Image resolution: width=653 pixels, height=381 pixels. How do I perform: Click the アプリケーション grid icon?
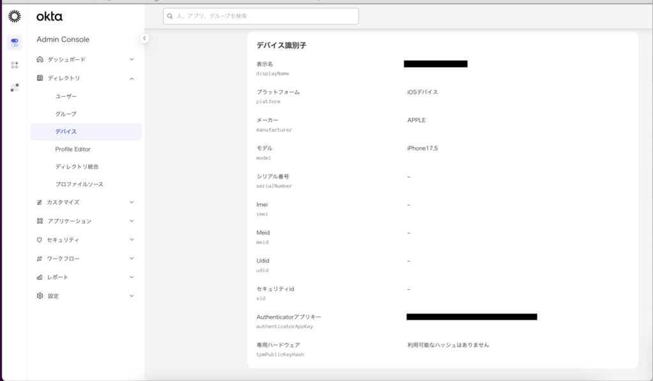(x=40, y=221)
